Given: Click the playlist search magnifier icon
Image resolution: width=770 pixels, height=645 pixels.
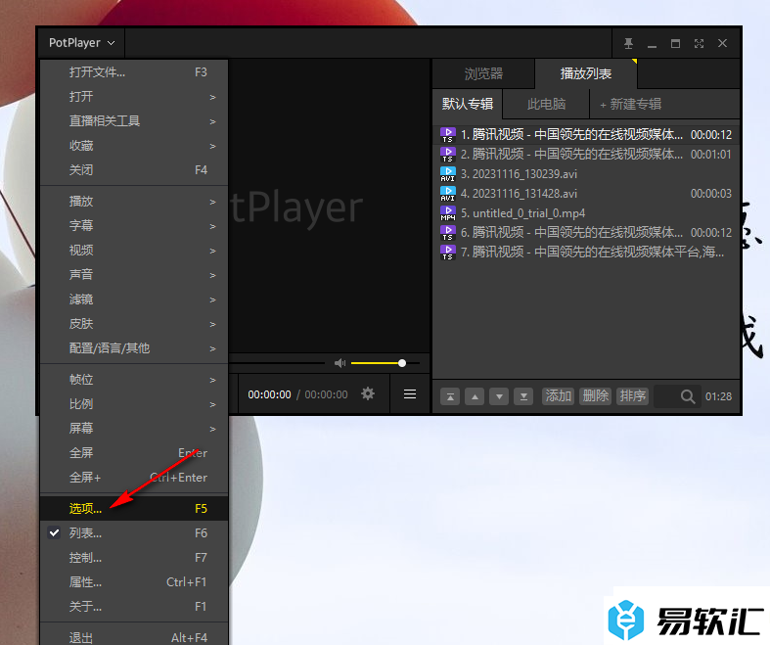Looking at the screenshot, I should (x=688, y=396).
